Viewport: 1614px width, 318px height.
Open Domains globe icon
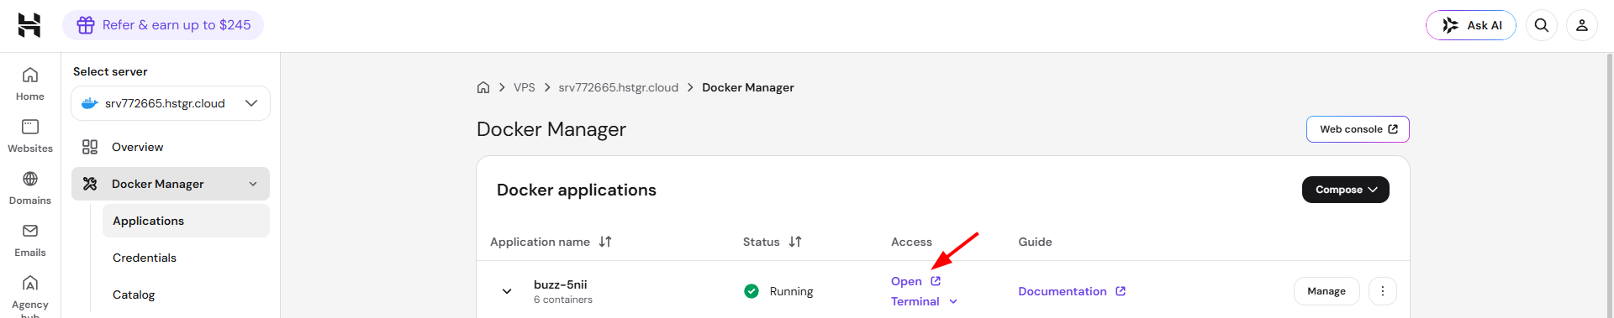coord(30,179)
